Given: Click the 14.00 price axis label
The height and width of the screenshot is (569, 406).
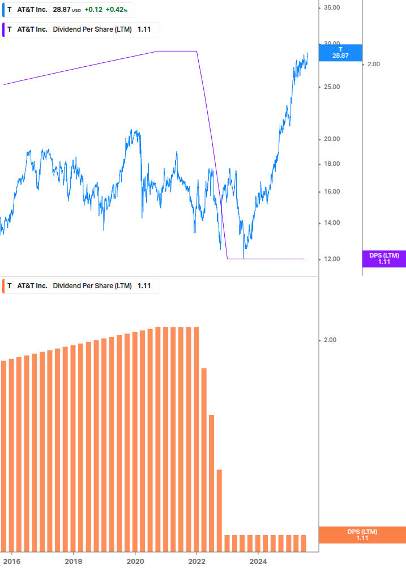Looking at the screenshot, I should coord(332,223).
